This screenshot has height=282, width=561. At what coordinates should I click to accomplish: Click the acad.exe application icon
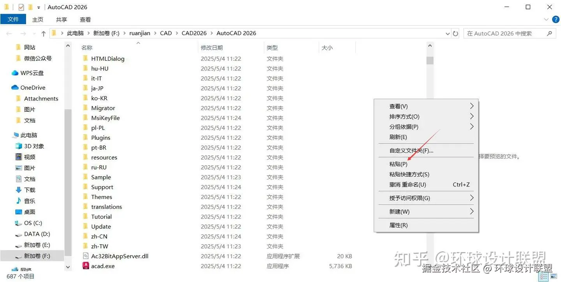86,266
